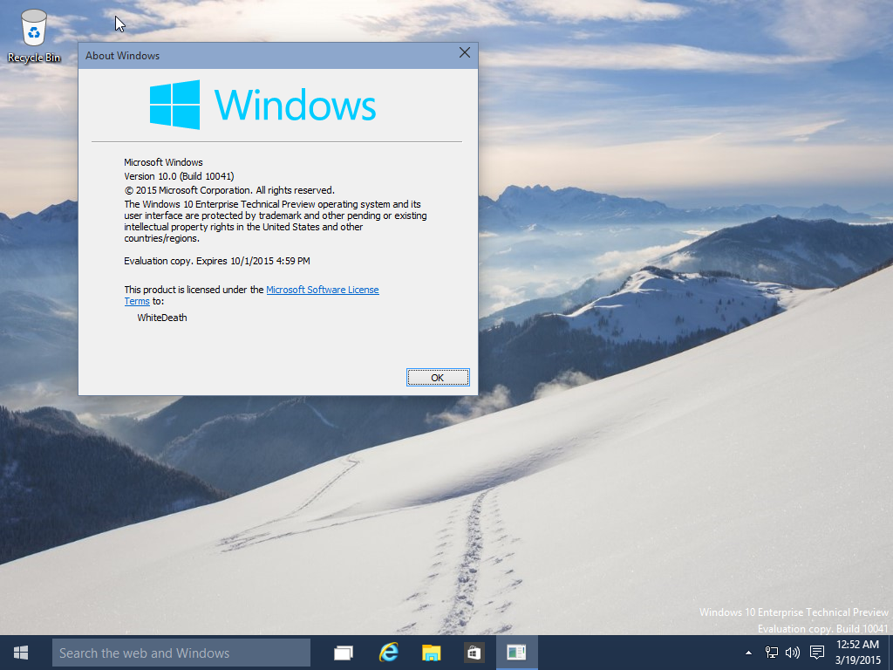This screenshot has height=670, width=893.
Task: Open network status tray icon
Action: (771, 653)
